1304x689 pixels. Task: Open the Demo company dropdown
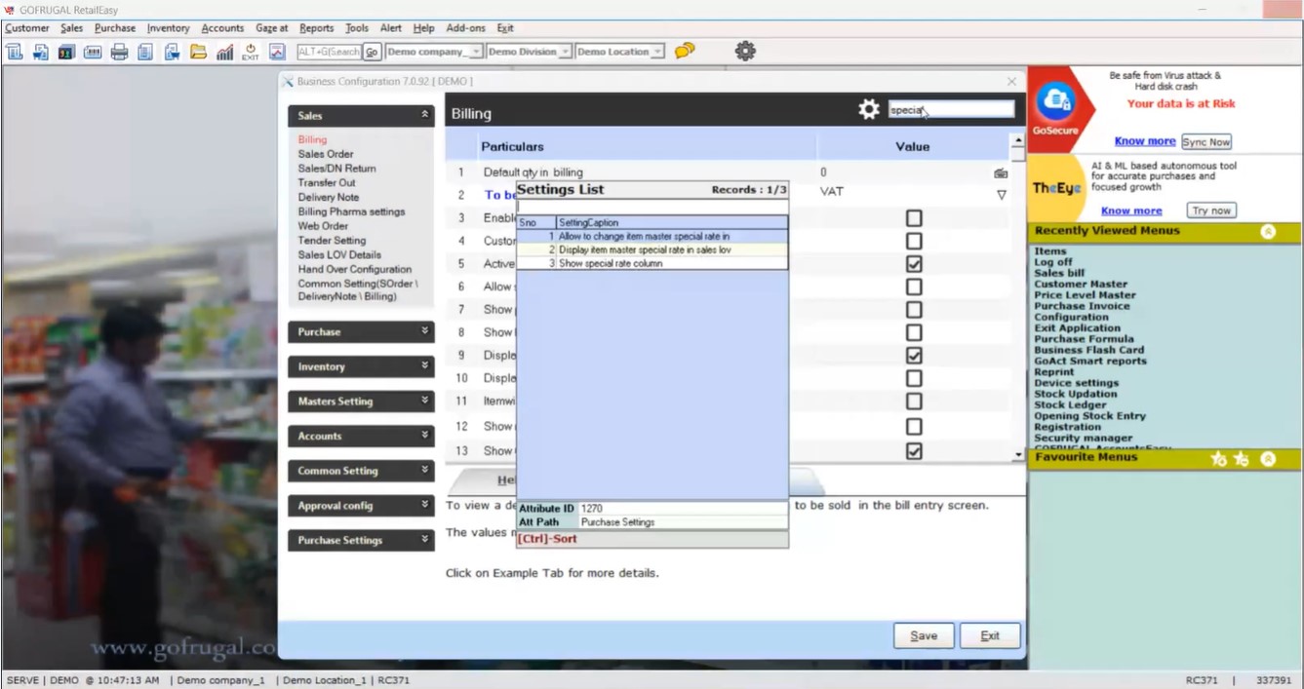pyautogui.click(x=475, y=52)
